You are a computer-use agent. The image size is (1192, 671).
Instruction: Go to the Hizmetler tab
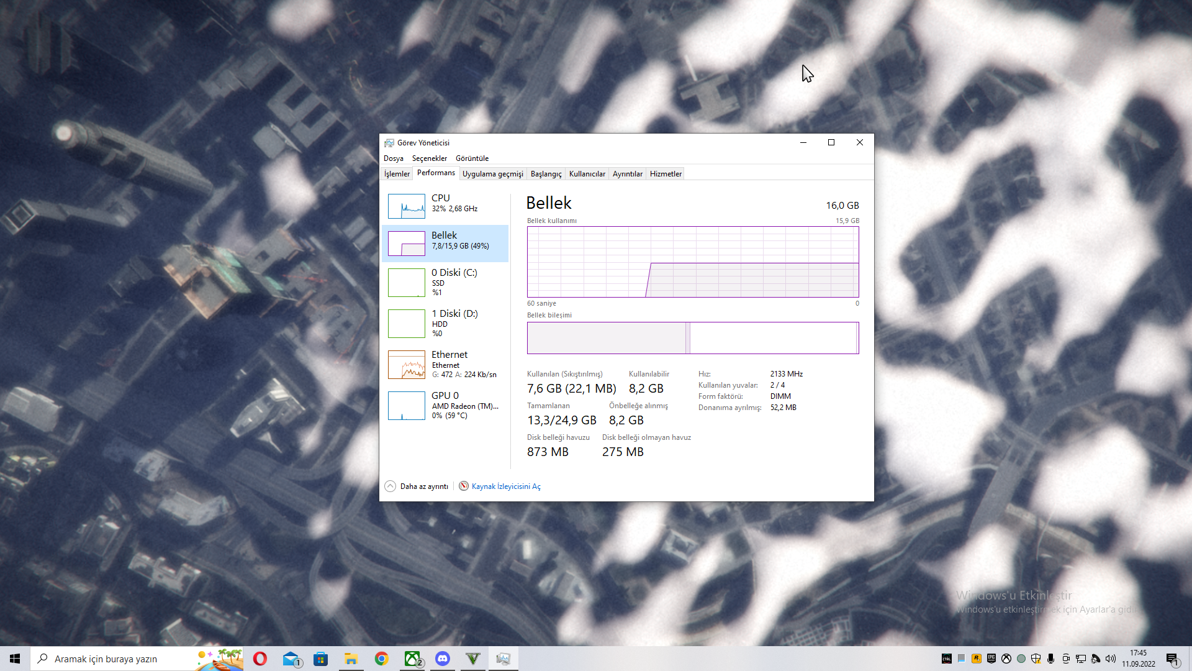pos(666,174)
